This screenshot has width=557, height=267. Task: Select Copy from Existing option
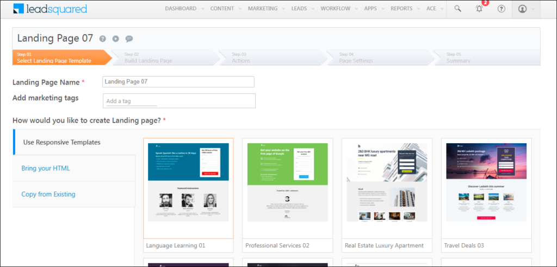(74, 194)
